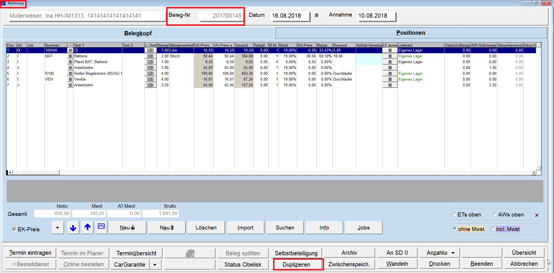The width and height of the screenshot is (554, 273).
Task: Click LF ausw. button in Ventile row
Action: click(390, 79)
